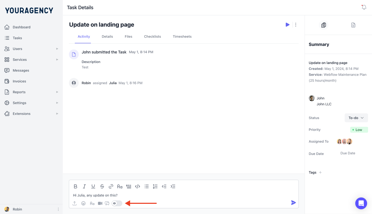The height and width of the screenshot is (214, 372).
Task: Open text size option in top toolbar
Action: click(x=120, y=186)
